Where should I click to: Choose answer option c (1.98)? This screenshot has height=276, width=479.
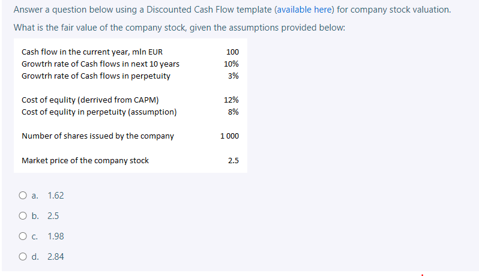(22, 236)
